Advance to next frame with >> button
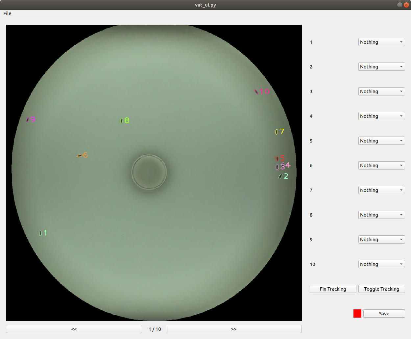Image resolution: width=411 pixels, height=339 pixels. coord(234,329)
